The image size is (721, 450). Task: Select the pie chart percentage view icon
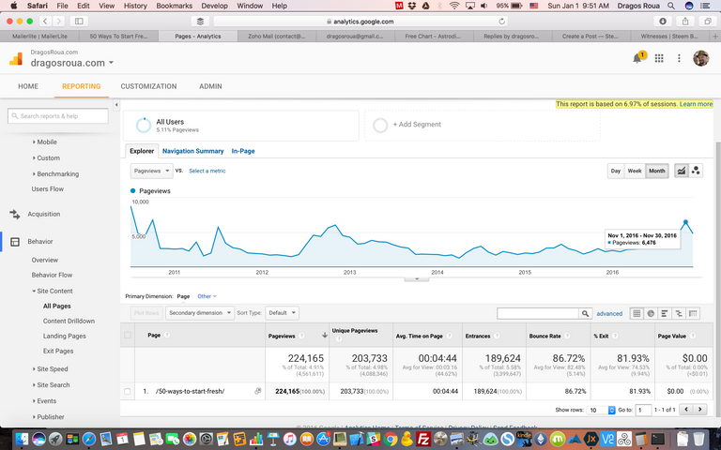(x=651, y=313)
